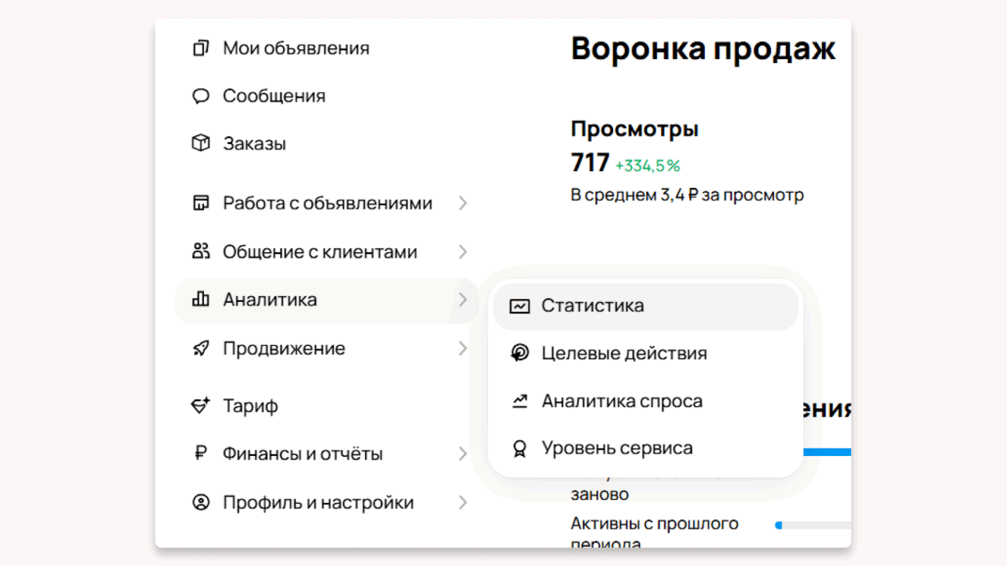Expand Профиль и настройки chevron
The image size is (1007, 566).
coord(463,502)
